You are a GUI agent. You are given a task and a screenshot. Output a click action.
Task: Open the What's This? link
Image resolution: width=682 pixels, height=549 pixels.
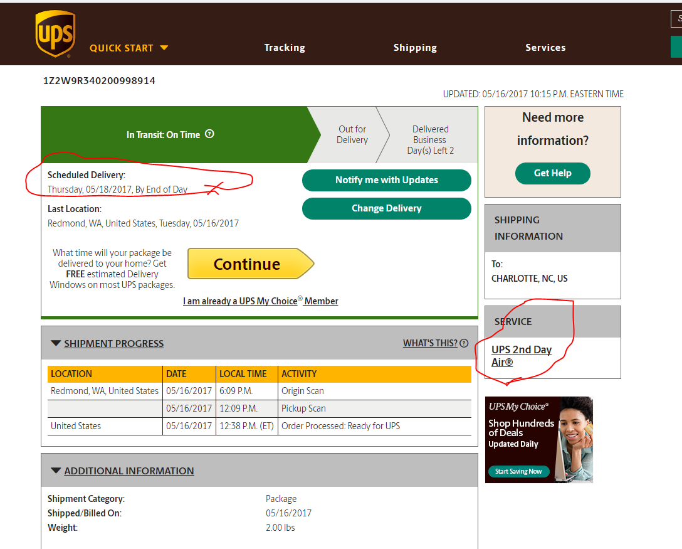[430, 343]
